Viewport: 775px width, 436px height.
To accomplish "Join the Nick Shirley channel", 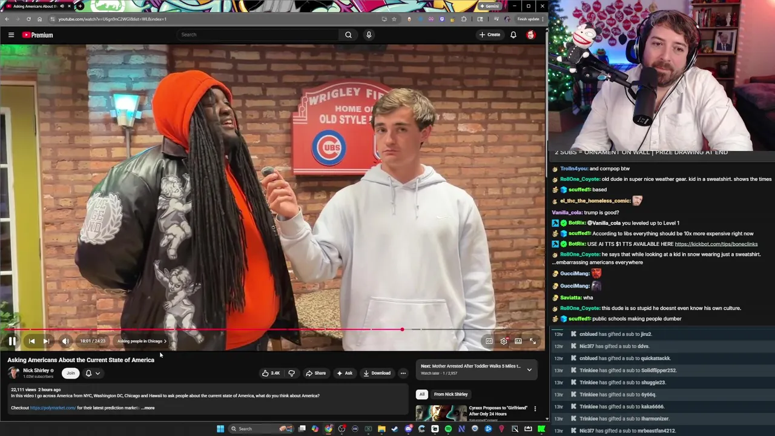I will (71, 373).
